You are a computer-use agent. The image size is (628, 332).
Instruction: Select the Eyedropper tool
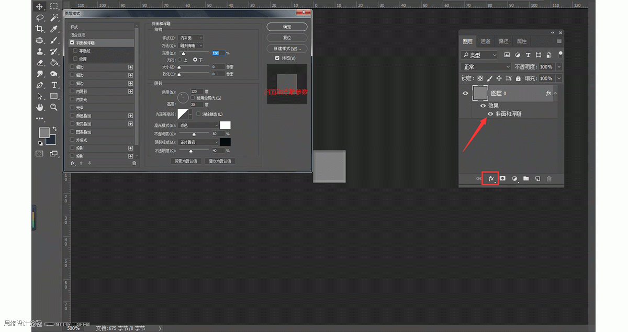pyautogui.click(x=54, y=29)
